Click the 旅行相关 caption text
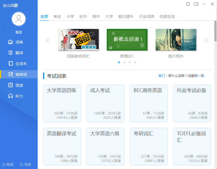This screenshot has height=169, width=217. 176,56
